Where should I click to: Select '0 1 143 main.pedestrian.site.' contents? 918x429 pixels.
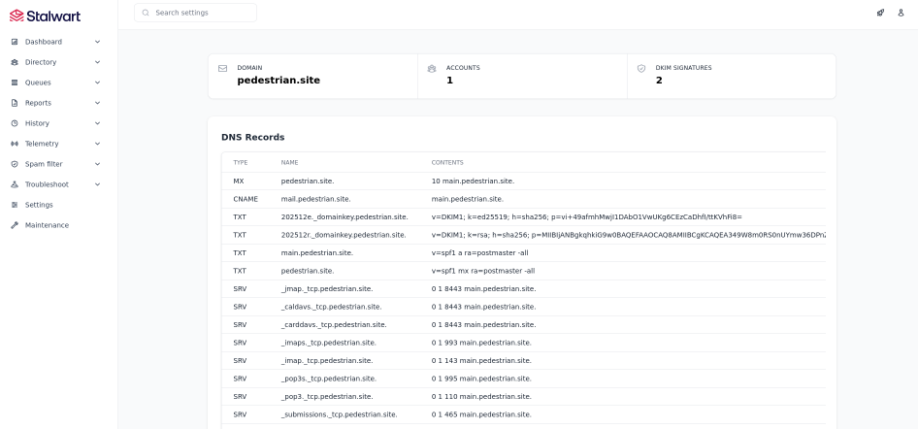point(481,360)
